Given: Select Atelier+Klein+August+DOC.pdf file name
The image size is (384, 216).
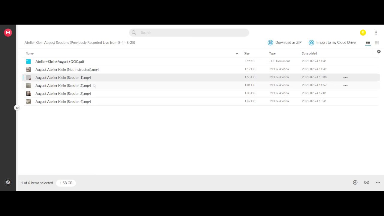Looking at the screenshot, I should click(x=60, y=61).
